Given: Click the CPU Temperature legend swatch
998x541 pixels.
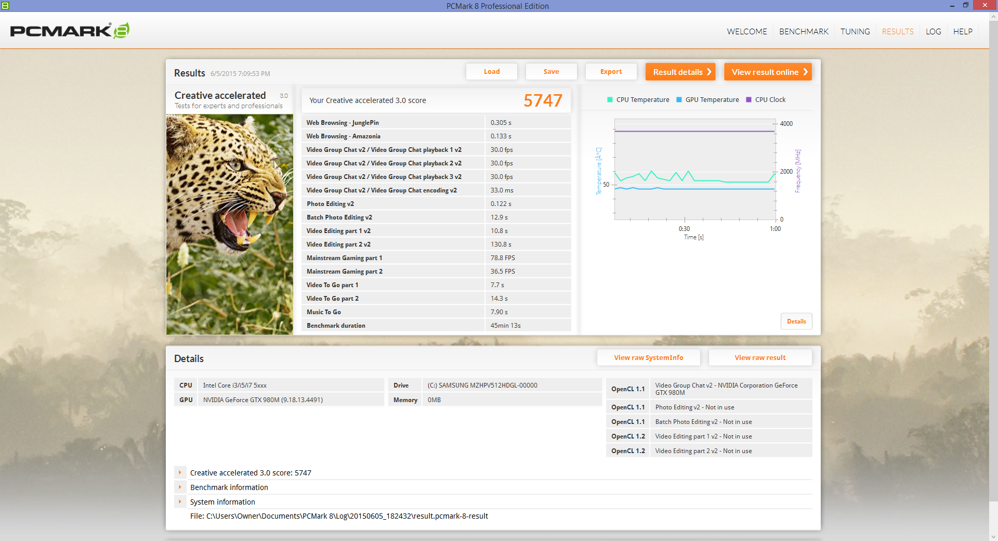Looking at the screenshot, I should coord(610,100).
